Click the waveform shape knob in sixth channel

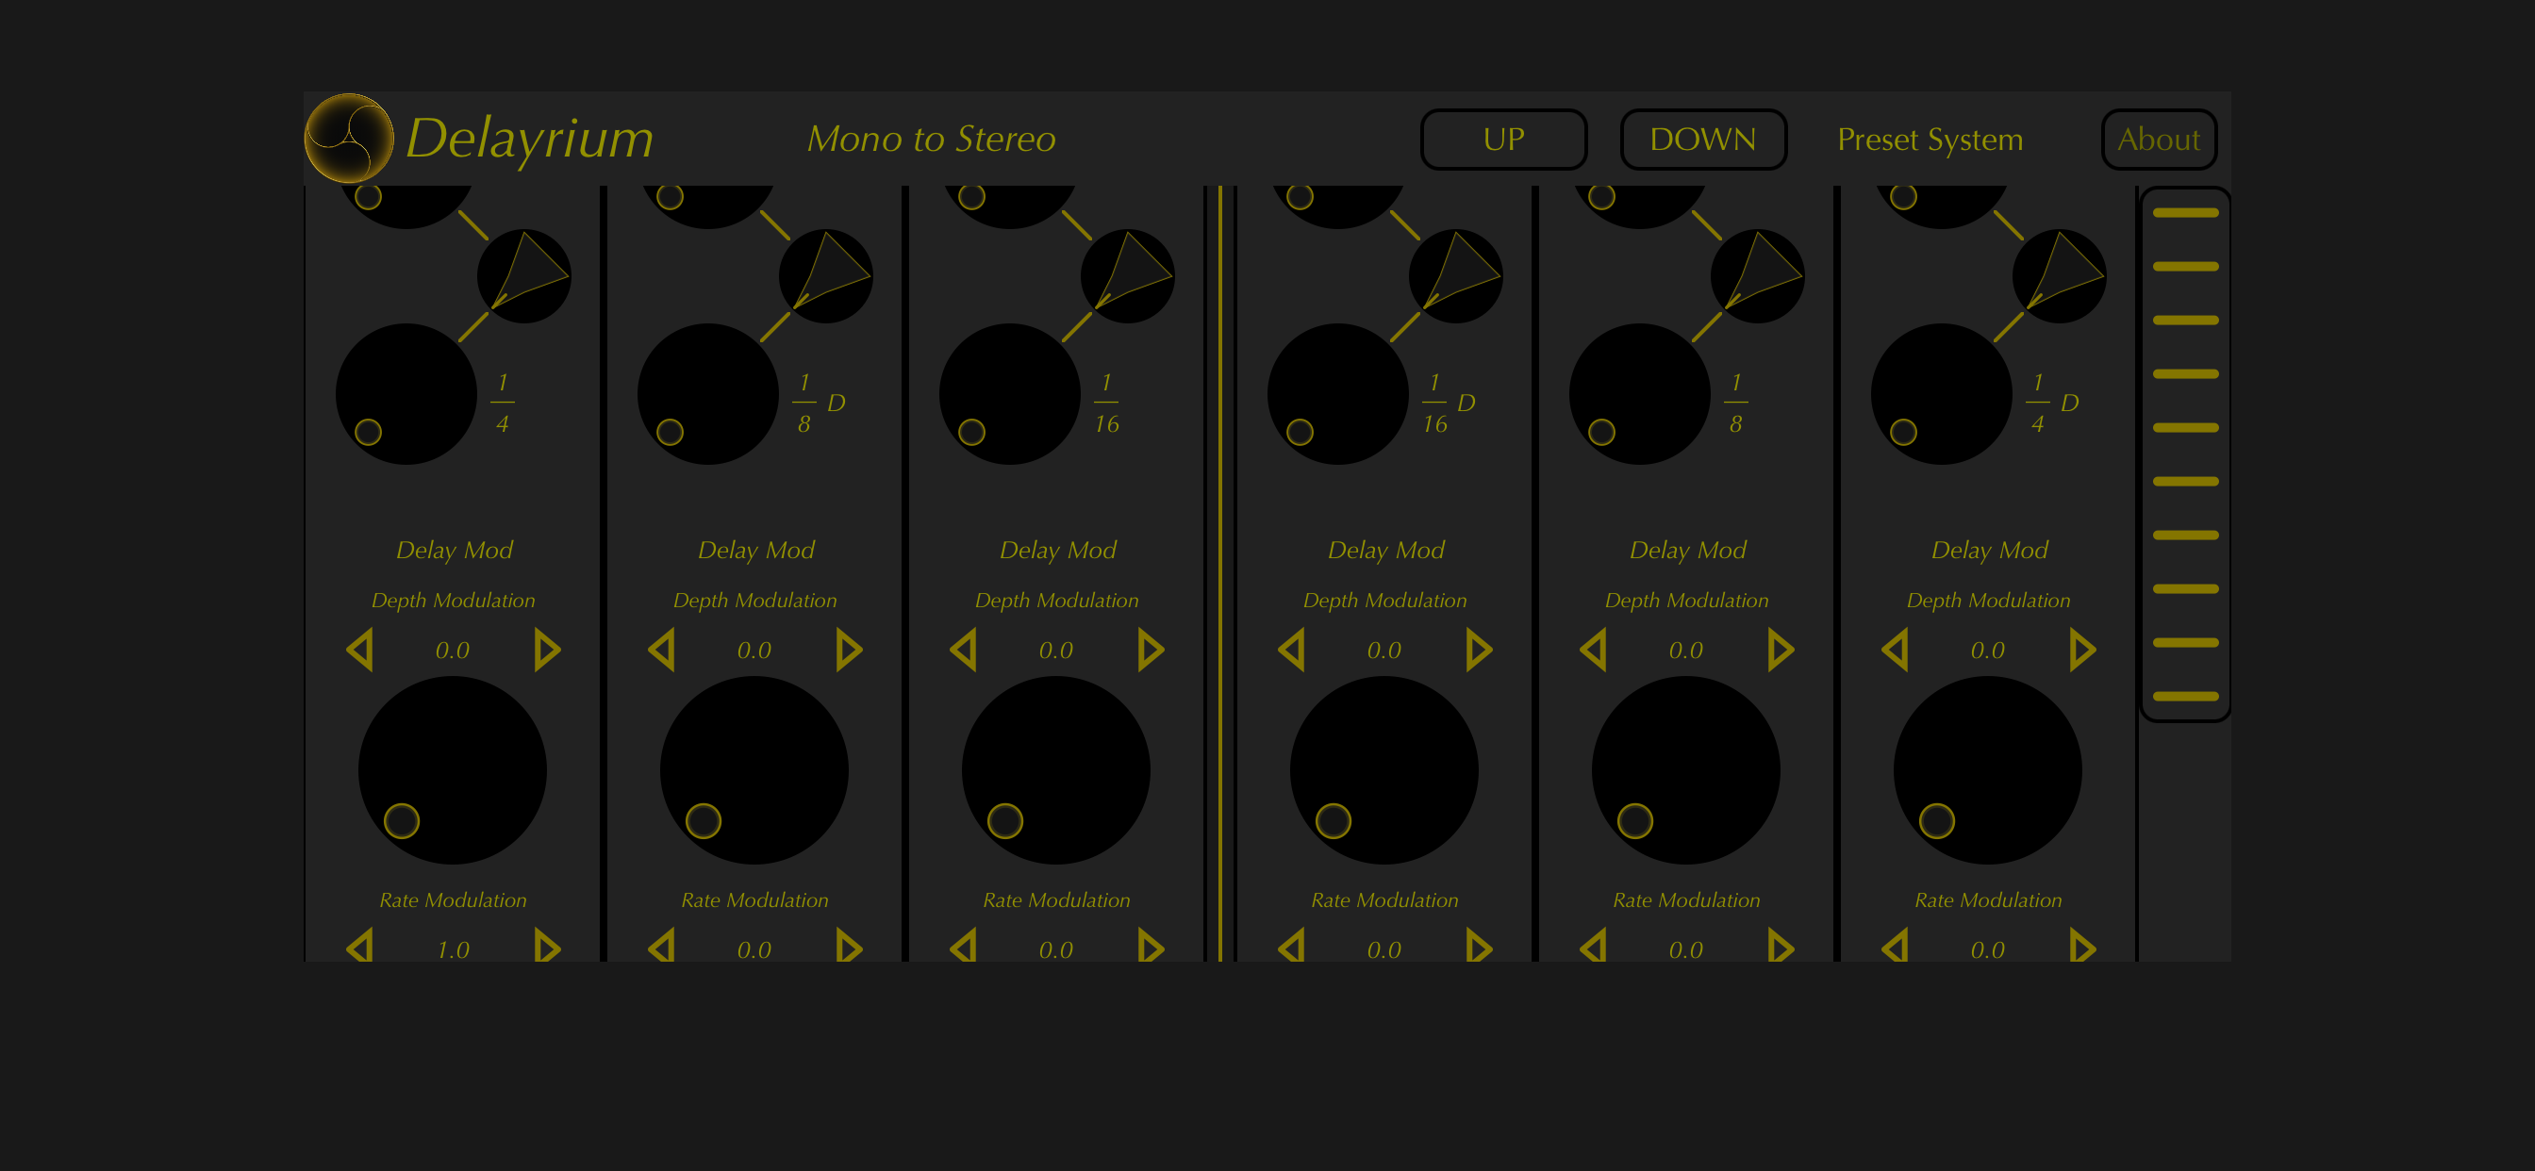point(2059,276)
